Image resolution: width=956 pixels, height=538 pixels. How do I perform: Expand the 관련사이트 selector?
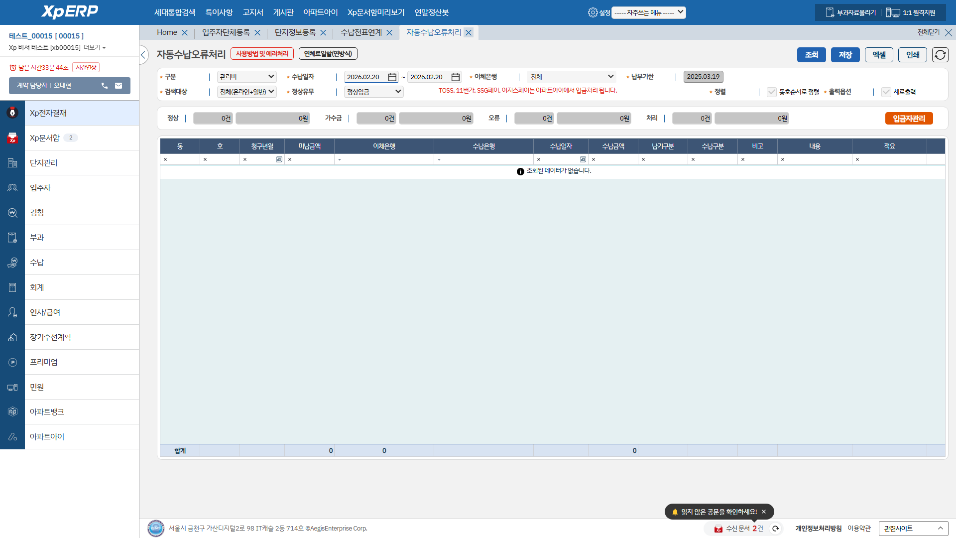point(913,529)
